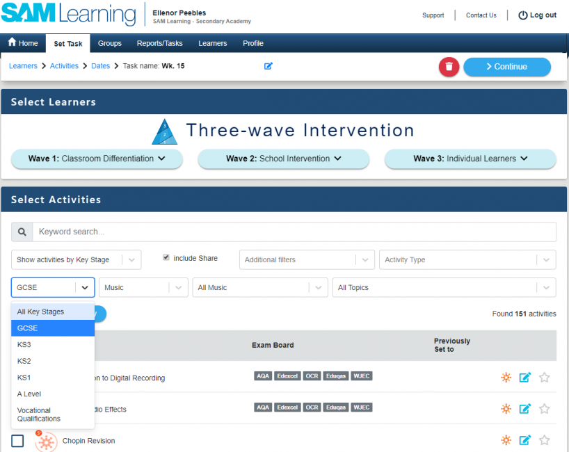The image size is (569, 452).
Task: Click the SAM Learning logo
Action: [x=66, y=15]
